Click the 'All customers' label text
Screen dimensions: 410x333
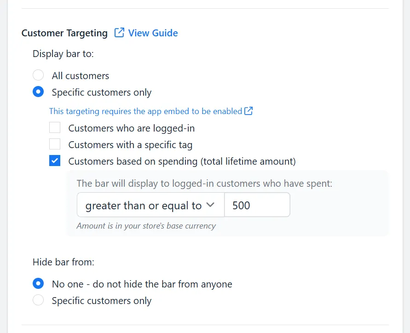click(80, 76)
